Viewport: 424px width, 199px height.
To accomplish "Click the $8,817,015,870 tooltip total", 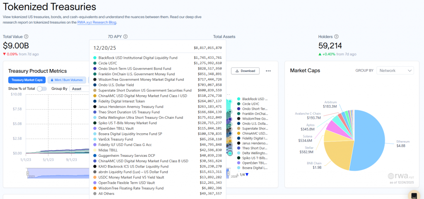I will click(208, 48).
